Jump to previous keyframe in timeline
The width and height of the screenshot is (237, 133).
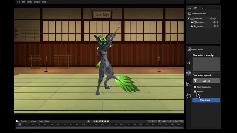[97, 121]
